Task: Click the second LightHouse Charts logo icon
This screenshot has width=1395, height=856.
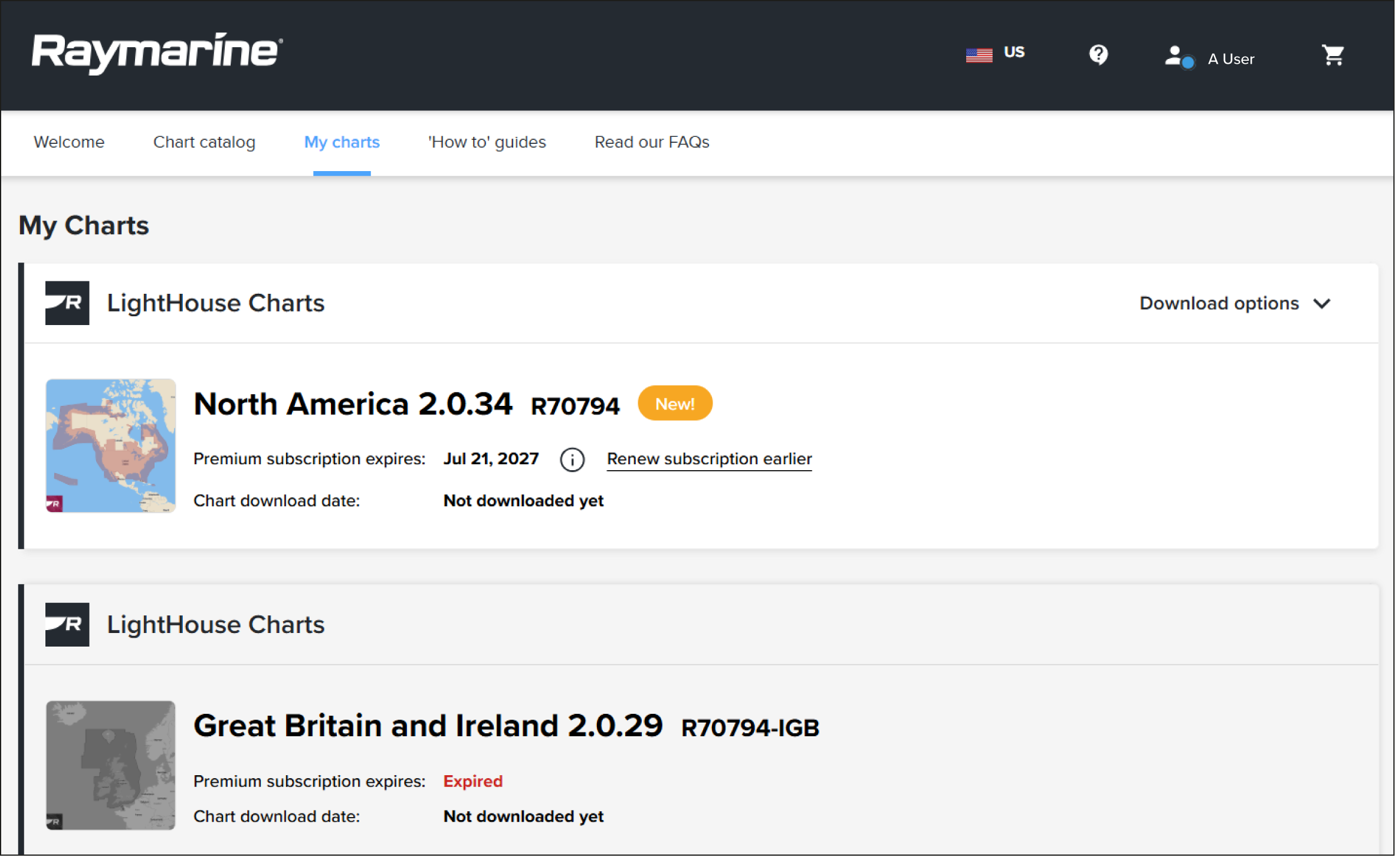Action: pyautogui.click(x=67, y=625)
